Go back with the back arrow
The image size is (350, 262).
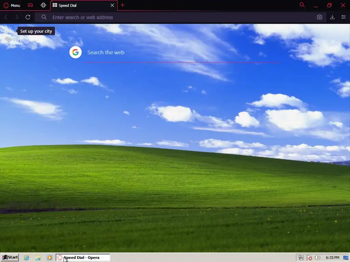point(6,17)
